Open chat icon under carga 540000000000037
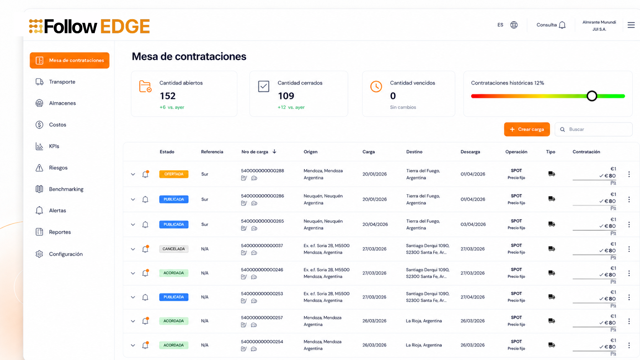 pos(254,253)
